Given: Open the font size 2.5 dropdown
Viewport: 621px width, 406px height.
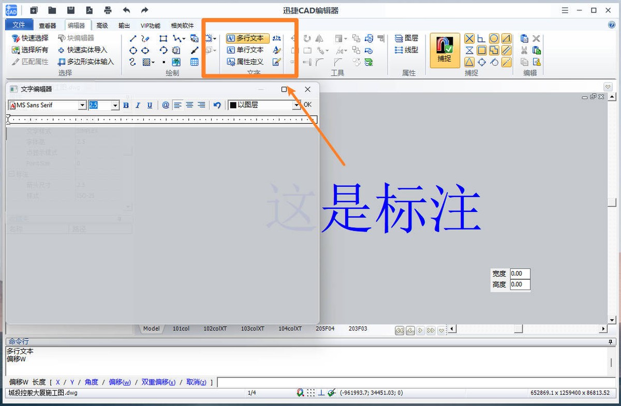Looking at the screenshot, I should [113, 105].
